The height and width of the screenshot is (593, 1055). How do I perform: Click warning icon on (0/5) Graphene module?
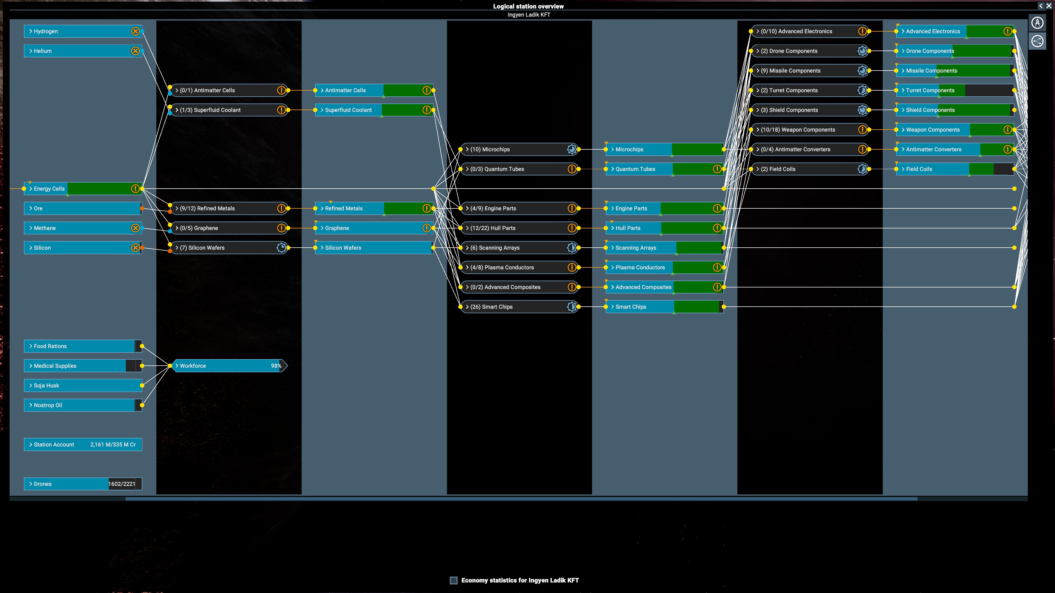click(x=281, y=228)
